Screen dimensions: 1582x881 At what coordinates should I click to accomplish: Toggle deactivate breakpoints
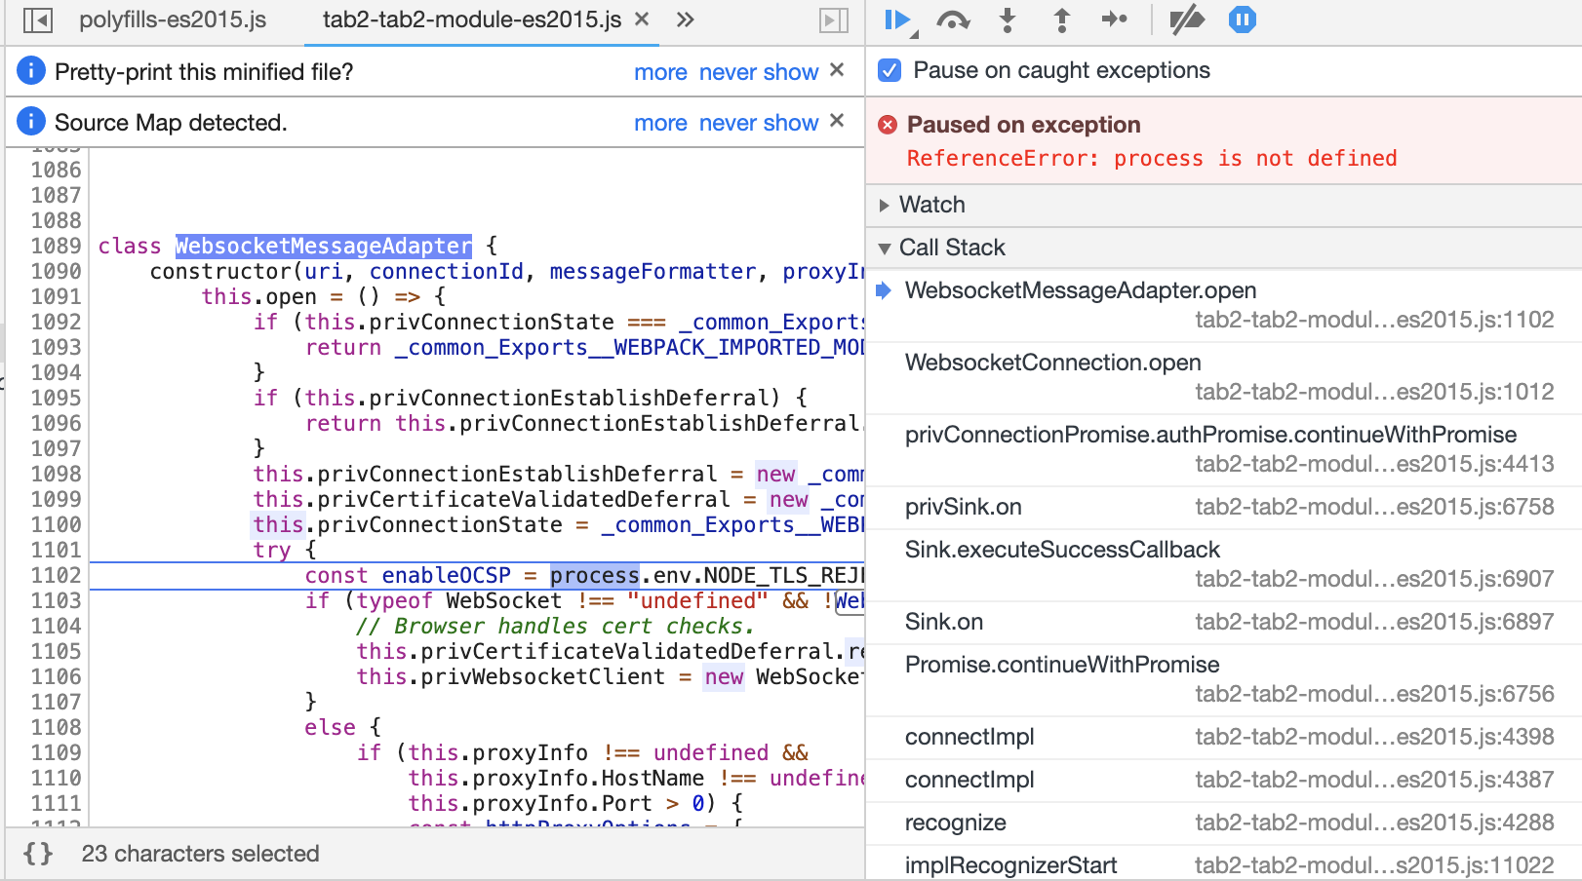tap(1188, 19)
